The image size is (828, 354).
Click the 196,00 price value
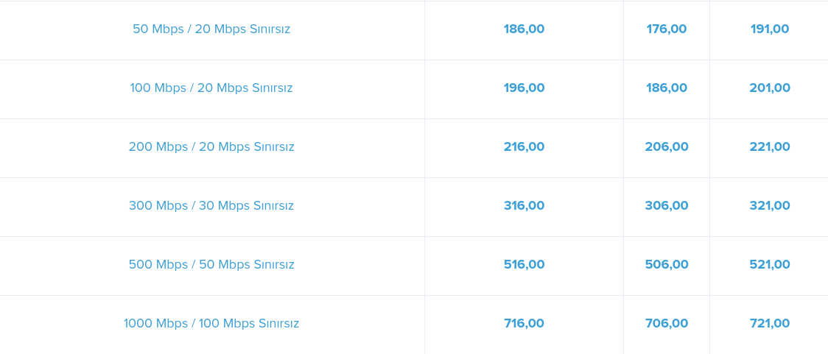point(524,88)
